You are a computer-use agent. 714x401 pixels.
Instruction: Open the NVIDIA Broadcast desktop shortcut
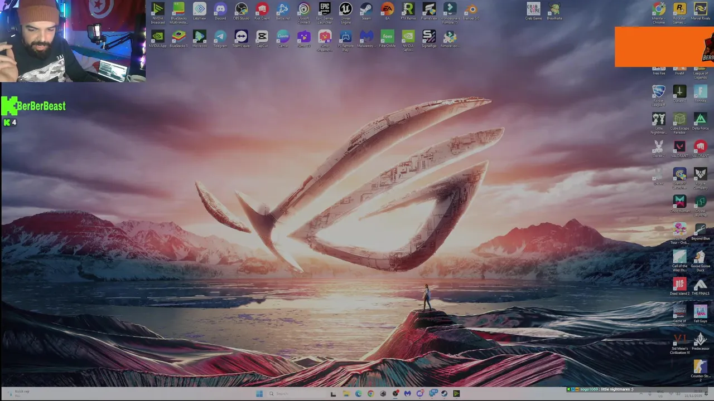point(158,13)
